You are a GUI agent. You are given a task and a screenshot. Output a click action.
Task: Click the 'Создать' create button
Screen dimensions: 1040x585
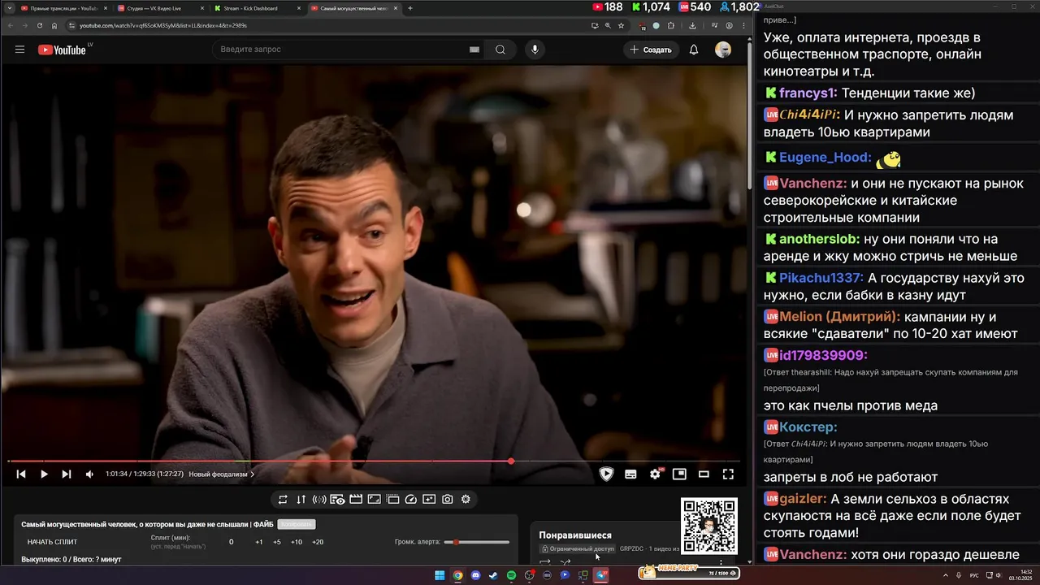click(x=651, y=50)
